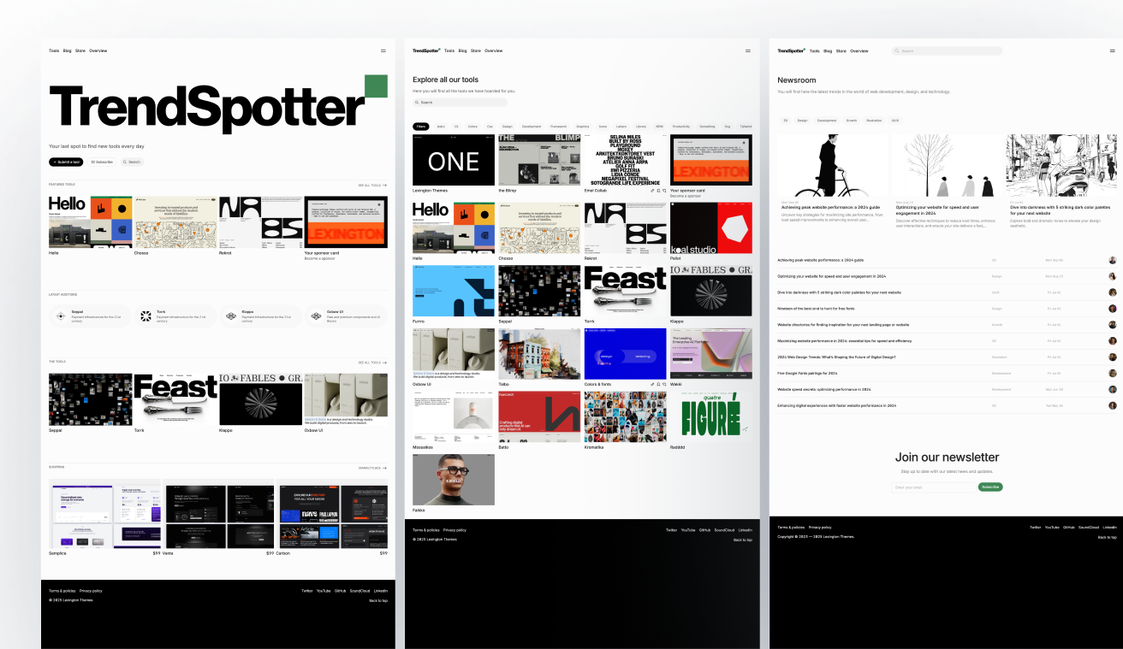Open the Furrro blue thumbnail

pos(454,291)
